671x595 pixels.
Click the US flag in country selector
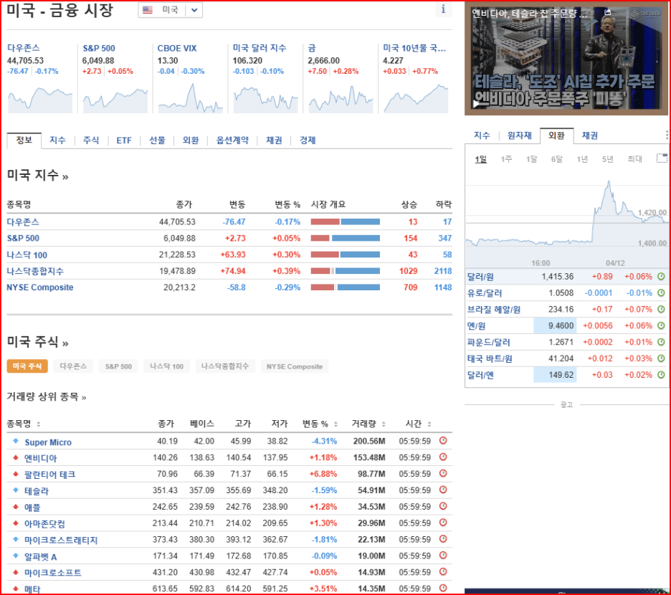pos(148,10)
